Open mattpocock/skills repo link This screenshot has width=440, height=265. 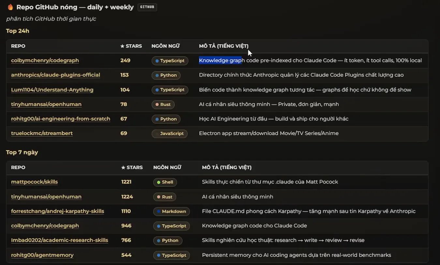[34, 182]
